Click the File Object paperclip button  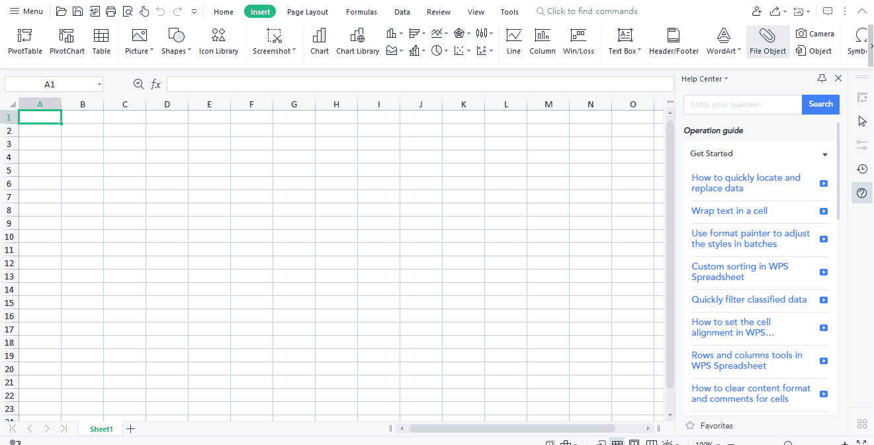[x=767, y=41]
